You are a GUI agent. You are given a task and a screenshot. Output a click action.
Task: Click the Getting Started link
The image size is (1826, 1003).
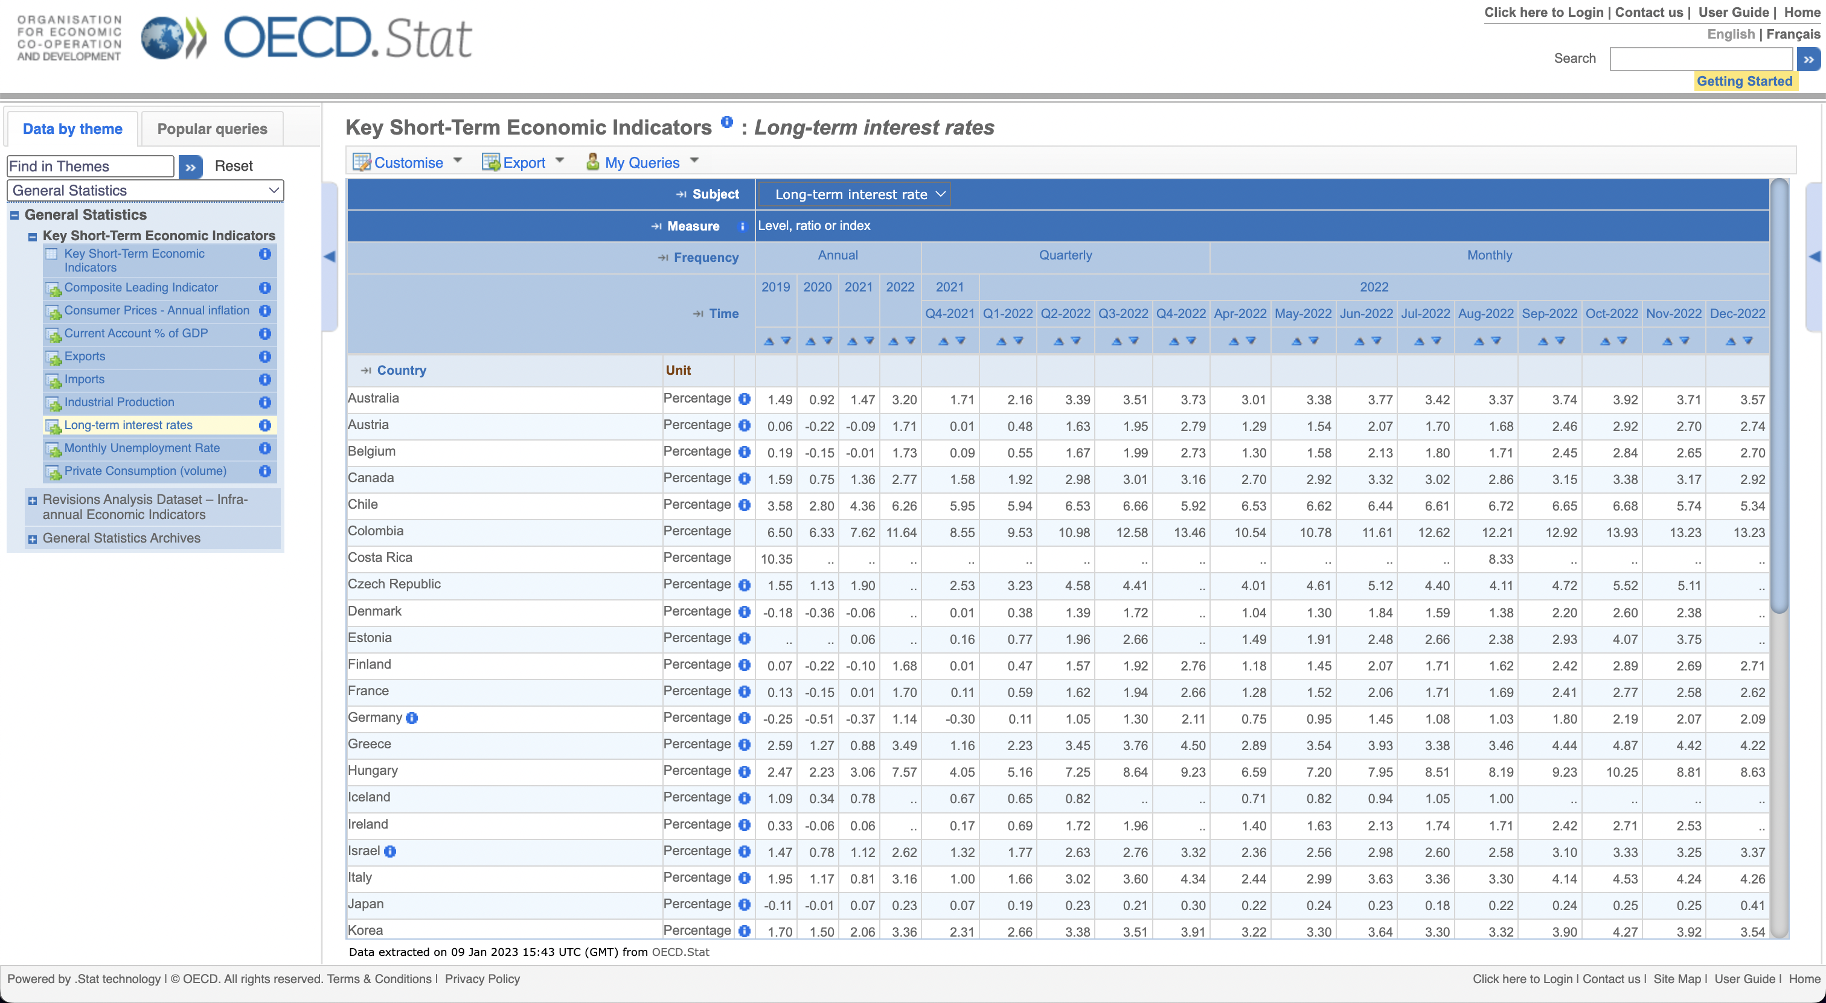(1743, 81)
